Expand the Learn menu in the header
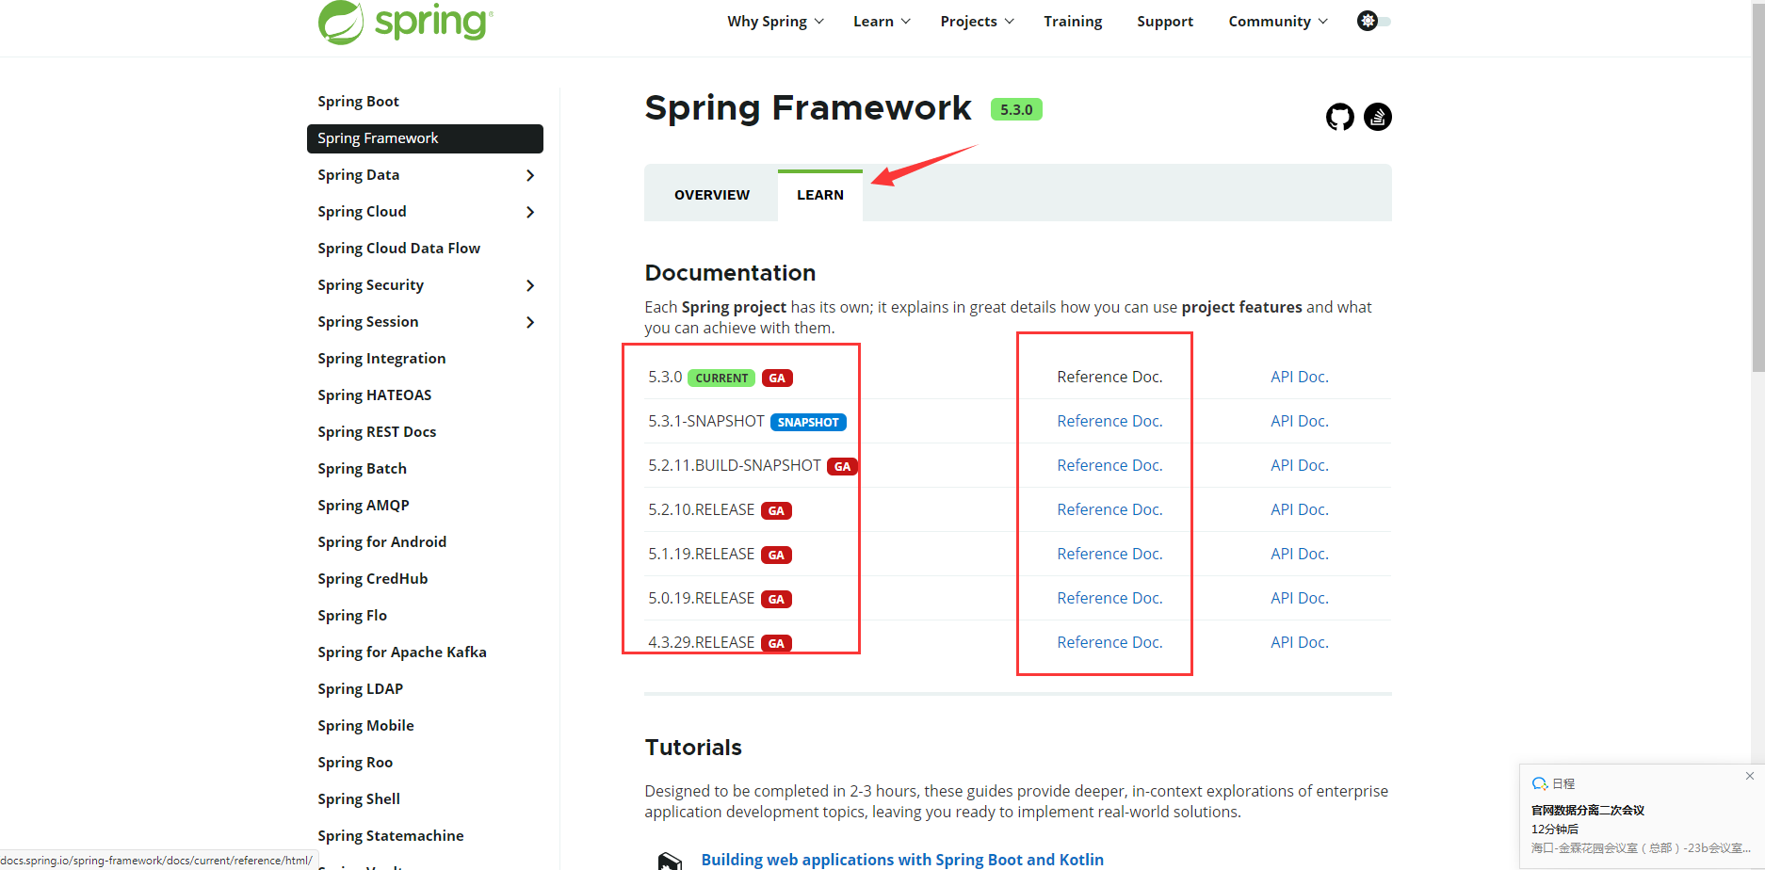The height and width of the screenshot is (870, 1765). pyautogui.click(x=882, y=21)
